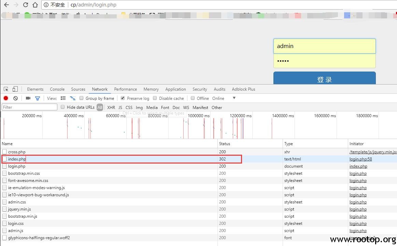Filter requests to Manifest only
397x246 pixels.
pyautogui.click(x=200, y=107)
